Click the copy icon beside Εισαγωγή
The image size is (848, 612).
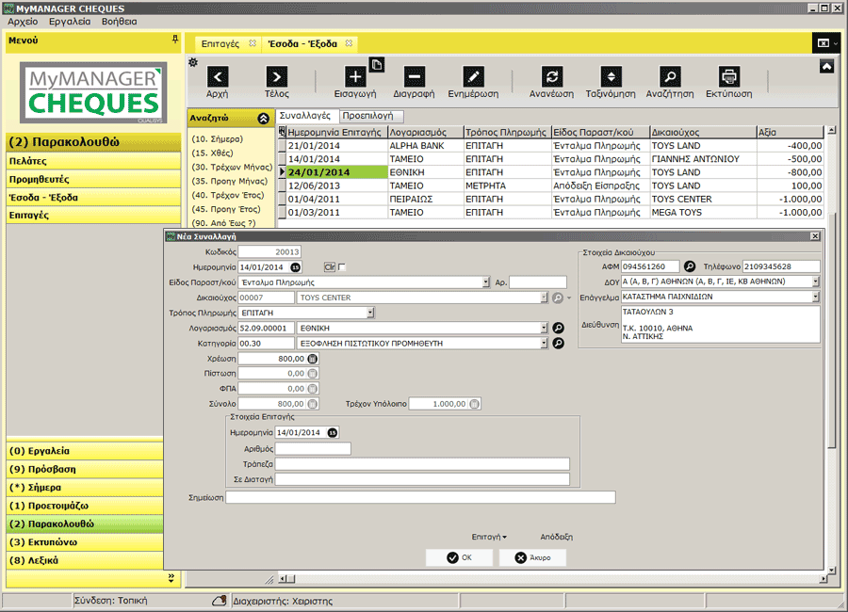pos(376,64)
